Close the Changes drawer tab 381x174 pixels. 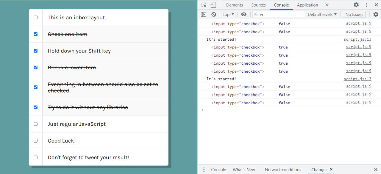coord(331,170)
